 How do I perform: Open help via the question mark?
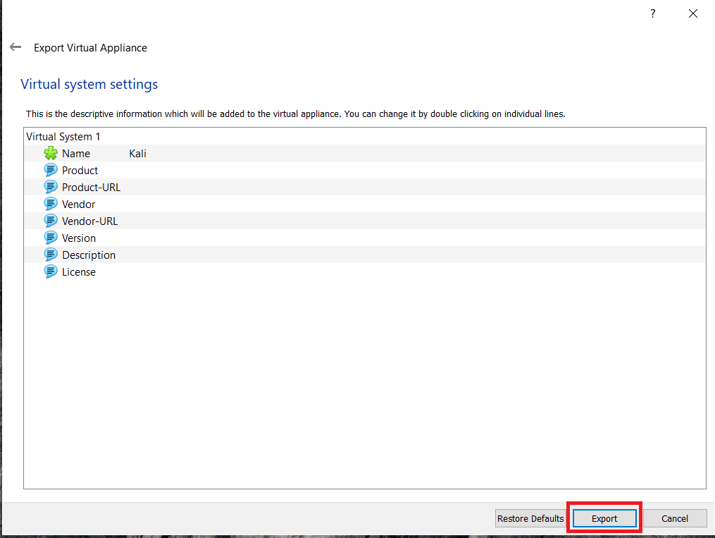click(x=652, y=13)
